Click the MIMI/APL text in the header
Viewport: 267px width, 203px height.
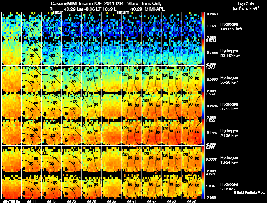tap(155, 9)
